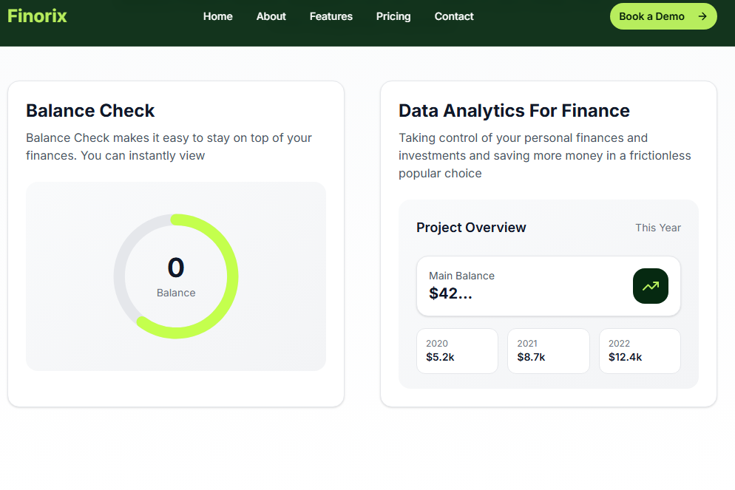Open the This Year selector

[x=657, y=228]
